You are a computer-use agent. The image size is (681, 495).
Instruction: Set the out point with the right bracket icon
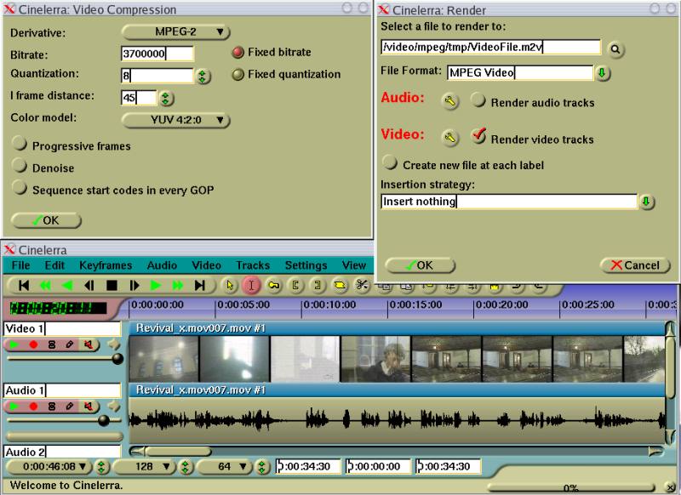click(x=318, y=285)
